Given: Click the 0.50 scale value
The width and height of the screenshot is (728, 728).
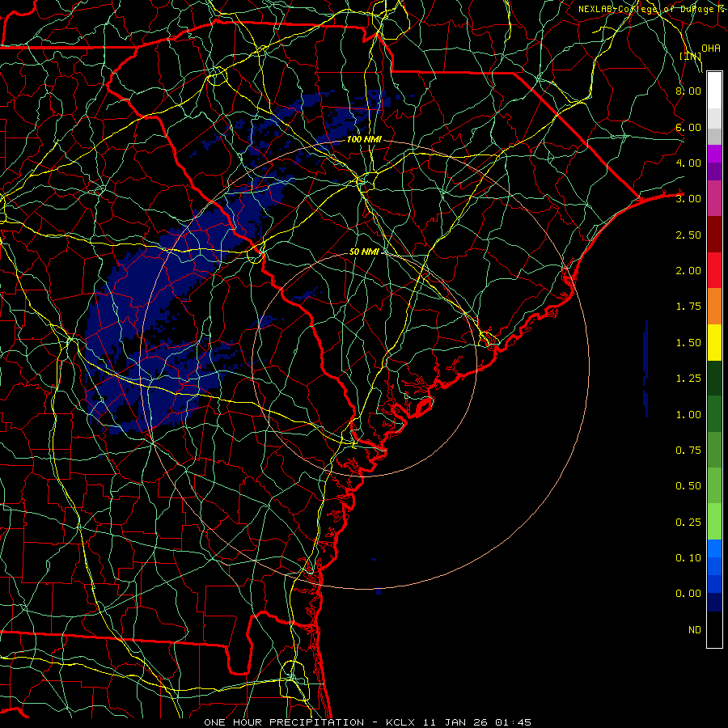Looking at the screenshot, I should tap(688, 486).
